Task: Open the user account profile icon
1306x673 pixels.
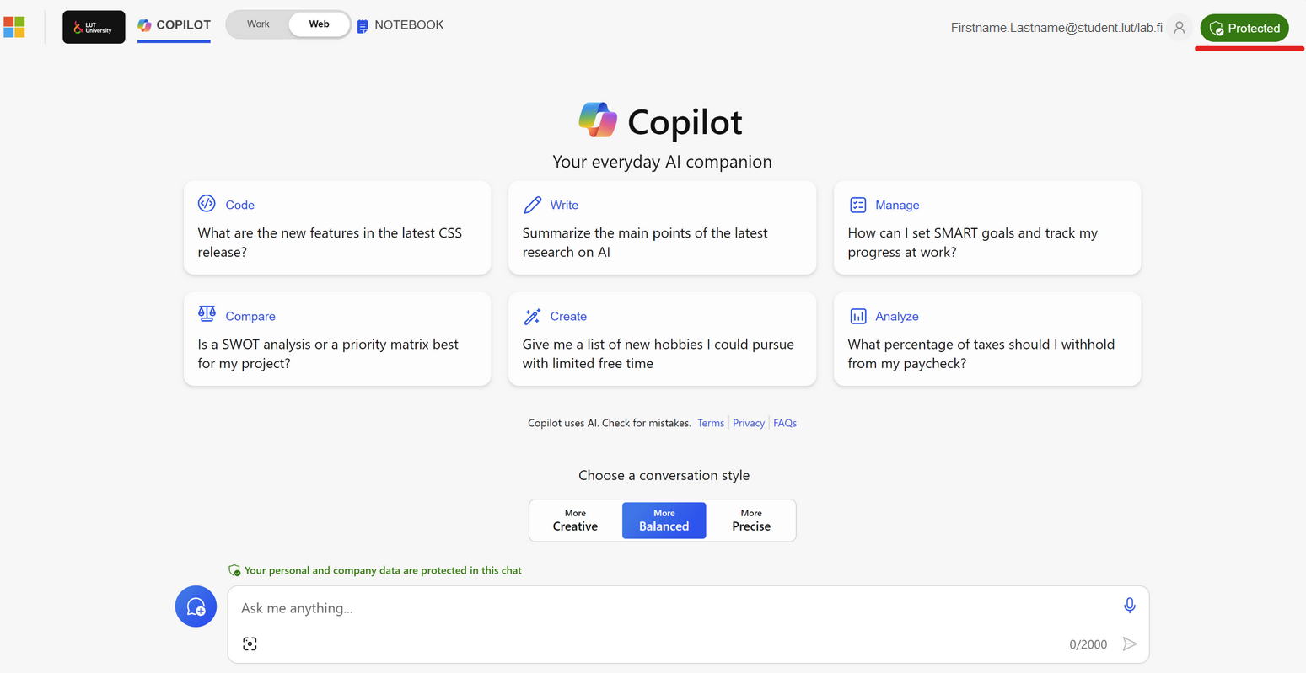Action: [1180, 28]
